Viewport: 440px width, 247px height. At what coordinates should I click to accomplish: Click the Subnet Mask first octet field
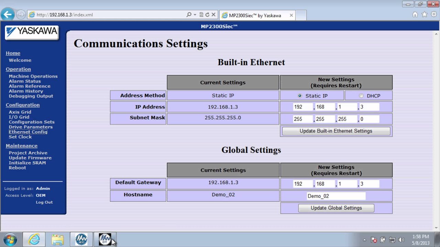pyautogui.click(x=303, y=119)
